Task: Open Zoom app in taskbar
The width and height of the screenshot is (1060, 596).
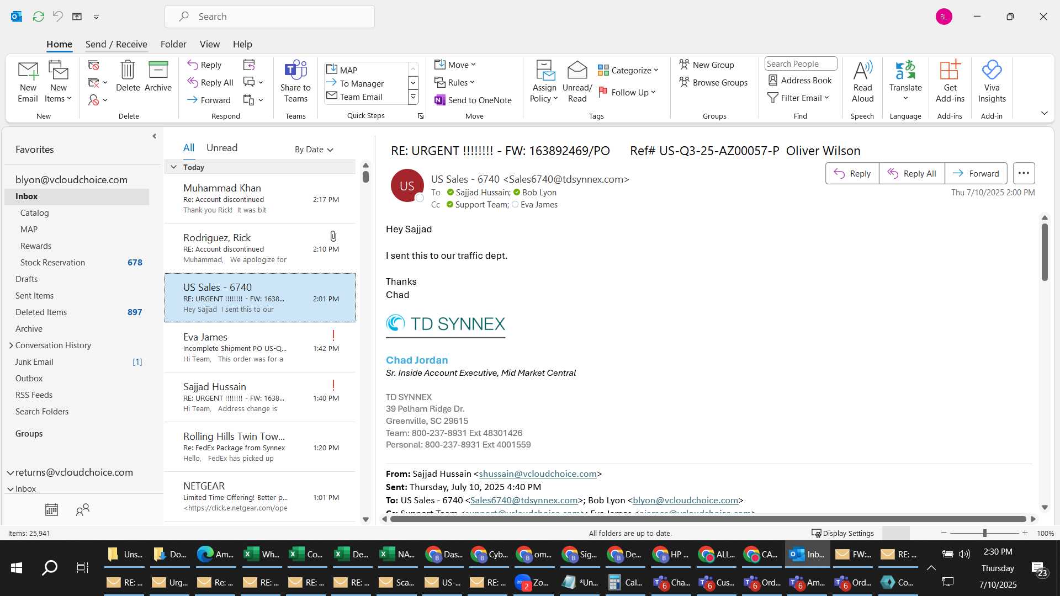Action: pyautogui.click(x=533, y=582)
